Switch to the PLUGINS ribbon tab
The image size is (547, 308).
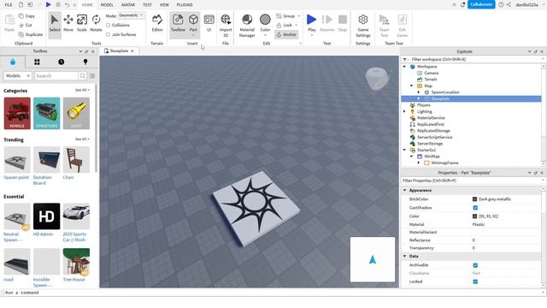point(185,5)
